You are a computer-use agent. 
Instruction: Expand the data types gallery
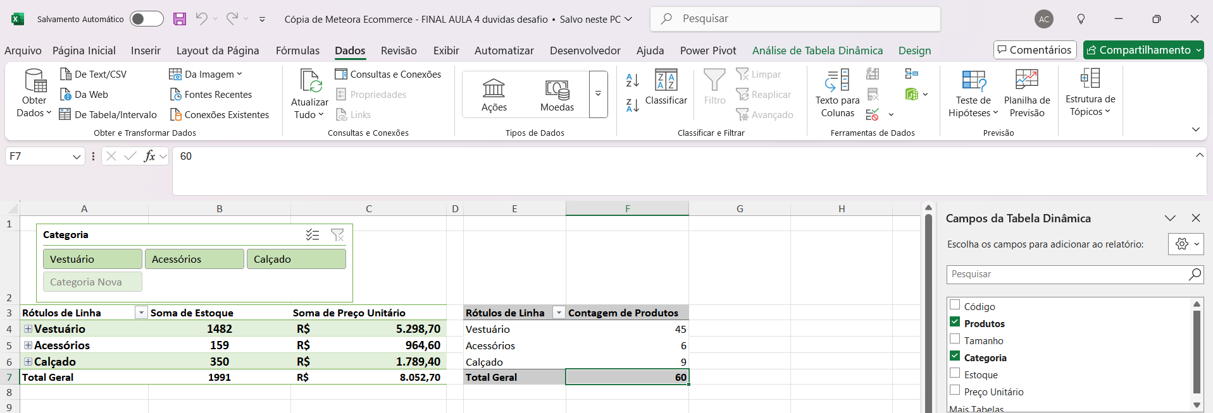click(x=598, y=94)
